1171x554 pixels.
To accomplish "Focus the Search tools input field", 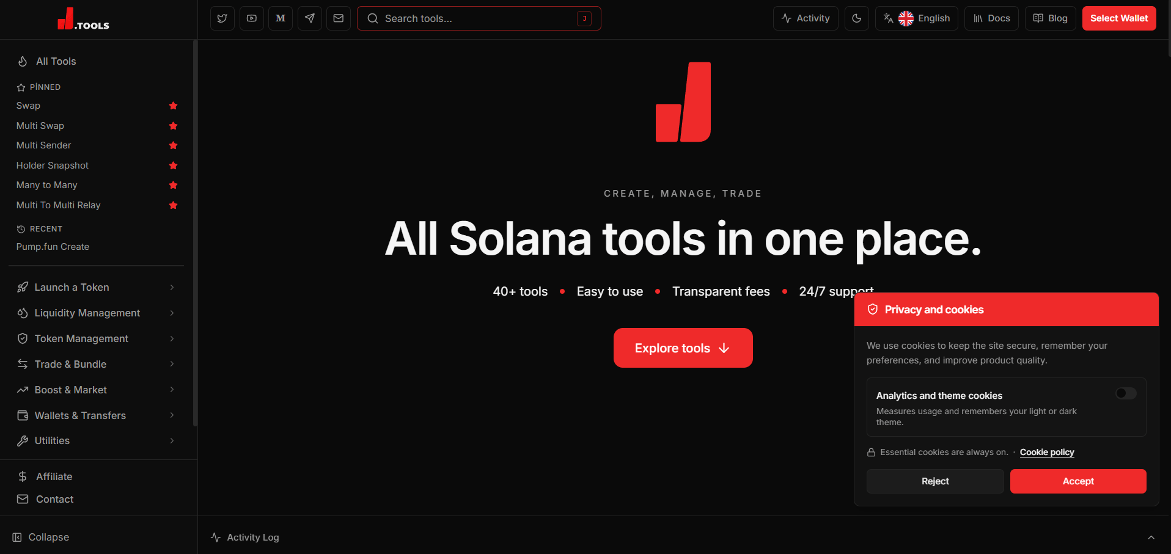I will tap(479, 18).
